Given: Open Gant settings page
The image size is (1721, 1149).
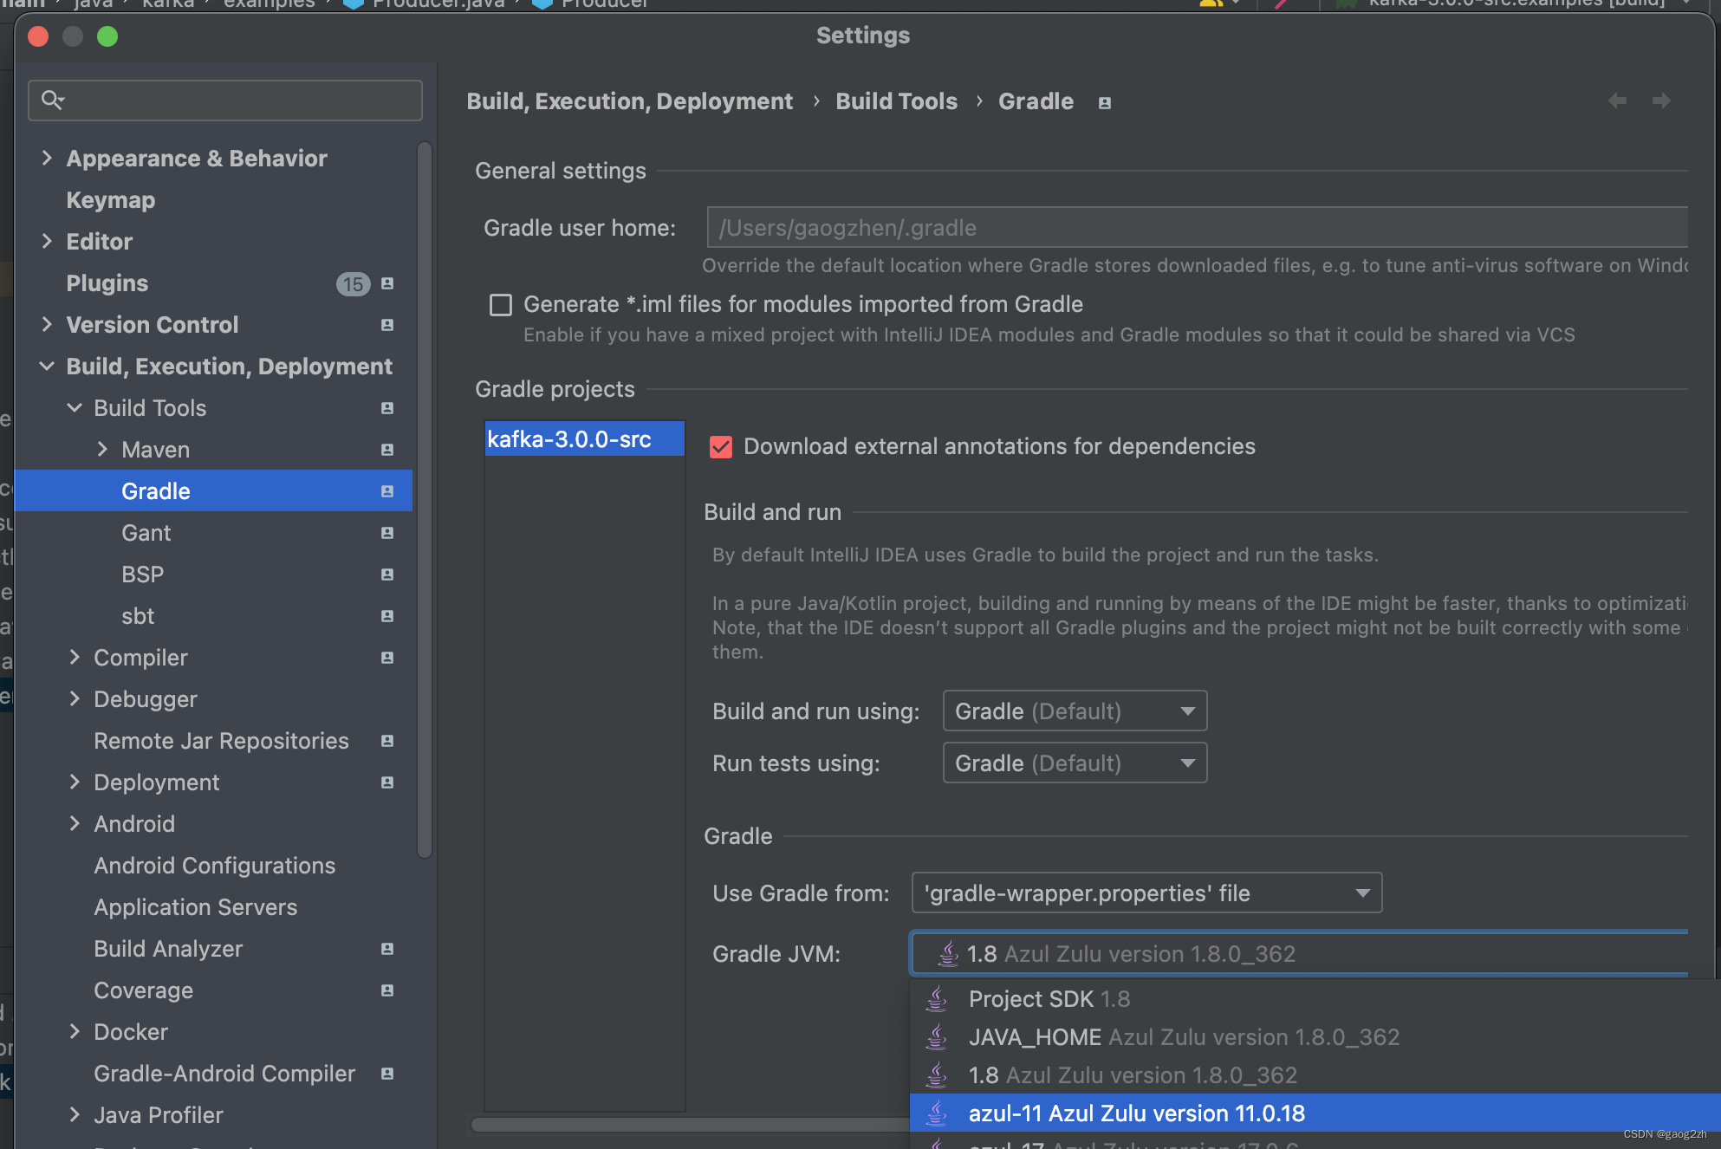Looking at the screenshot, I should 146,533.
